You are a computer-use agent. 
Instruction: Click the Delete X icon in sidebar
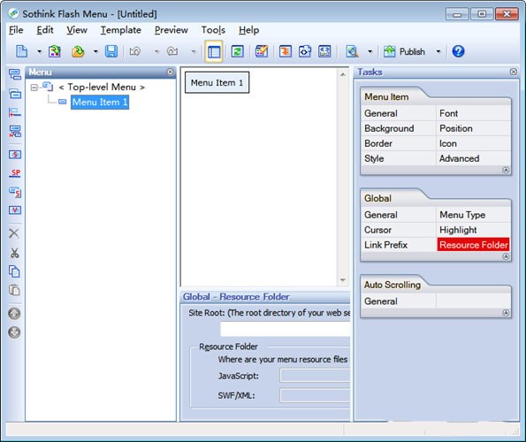tap(14, 233)
